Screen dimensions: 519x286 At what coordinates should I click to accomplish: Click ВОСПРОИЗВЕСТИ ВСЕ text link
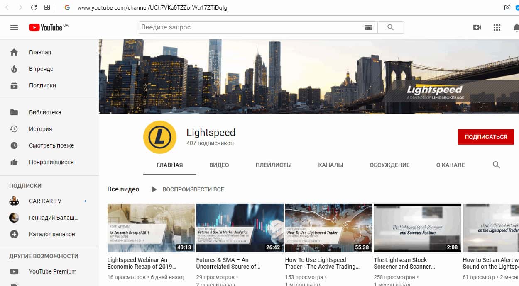(193, 189)
